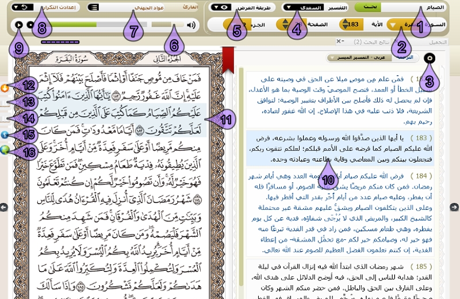The height and width of the screenshot is (299, 460).
Task: Click the orange download icon on the left edge
Action: pyautogui.click(x=3, y=88)
